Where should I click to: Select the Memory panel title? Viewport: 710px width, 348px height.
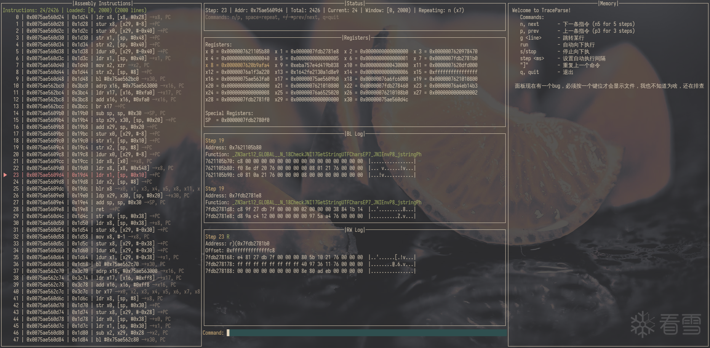coord(608,3)
